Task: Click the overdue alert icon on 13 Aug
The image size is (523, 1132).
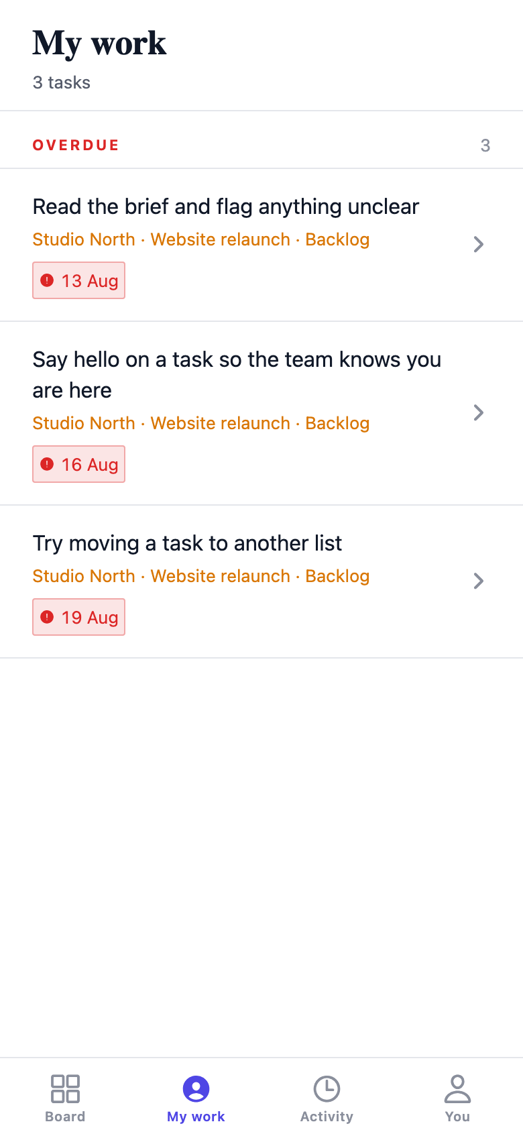Action: coord(47,280)
